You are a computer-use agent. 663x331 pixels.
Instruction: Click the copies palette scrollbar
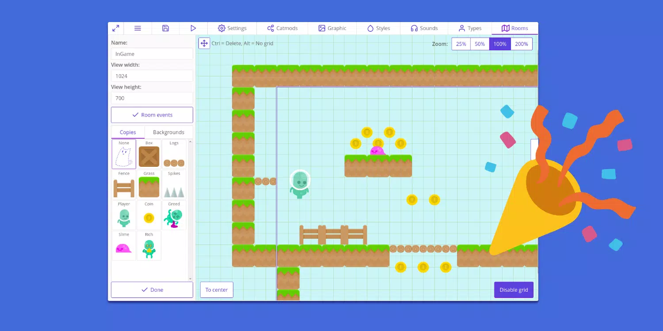pos(191,210)
